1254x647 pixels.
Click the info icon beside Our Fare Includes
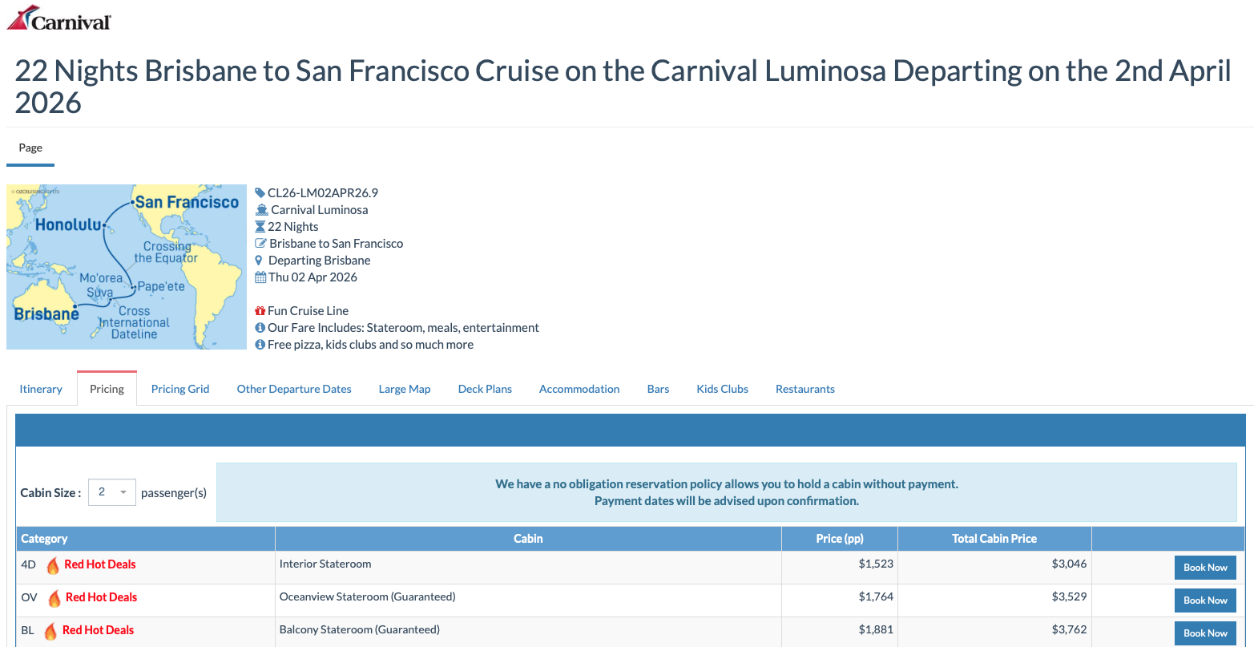tap(260, 328)
